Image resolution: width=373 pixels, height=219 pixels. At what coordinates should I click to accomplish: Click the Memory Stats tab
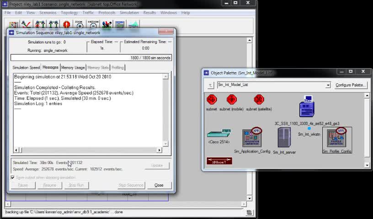[x=98, y=68]
